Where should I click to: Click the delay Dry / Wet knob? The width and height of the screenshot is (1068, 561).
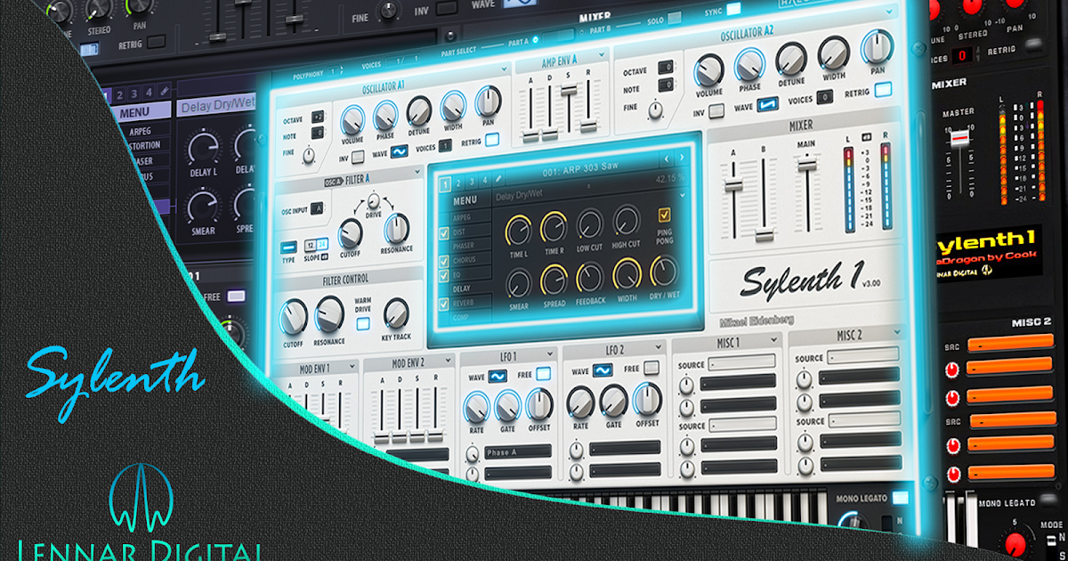click(x=664, y=272)
